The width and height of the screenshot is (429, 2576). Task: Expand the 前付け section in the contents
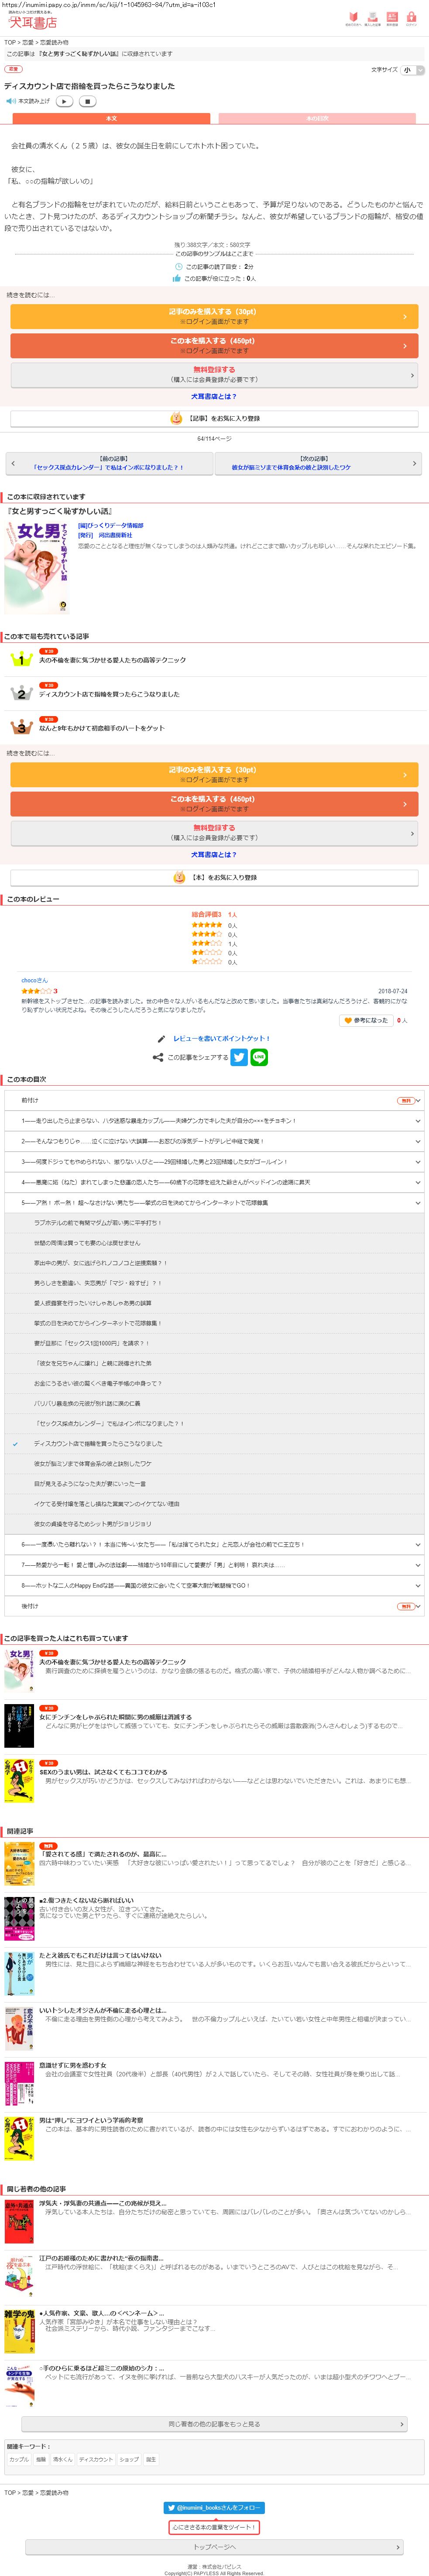pos(214,1100)
